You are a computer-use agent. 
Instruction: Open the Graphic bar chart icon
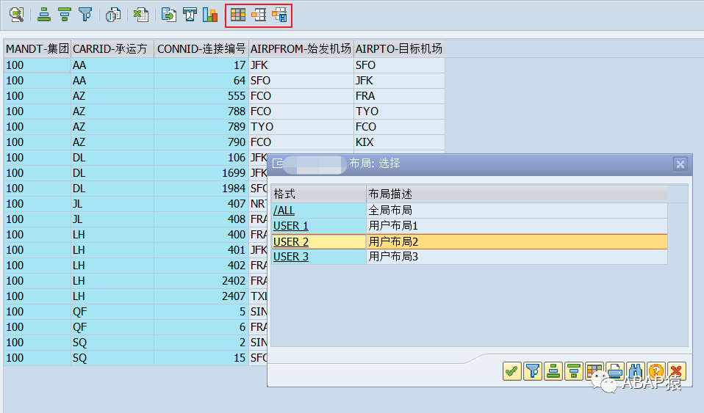pyautogui.click(x=210, y=15)
